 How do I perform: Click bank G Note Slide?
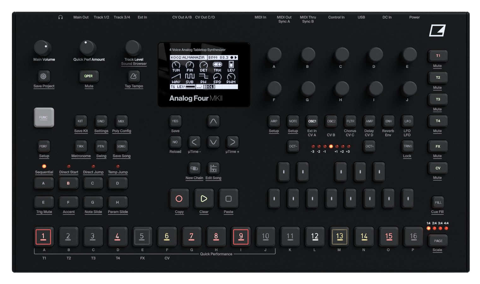(x=93, y=202)
